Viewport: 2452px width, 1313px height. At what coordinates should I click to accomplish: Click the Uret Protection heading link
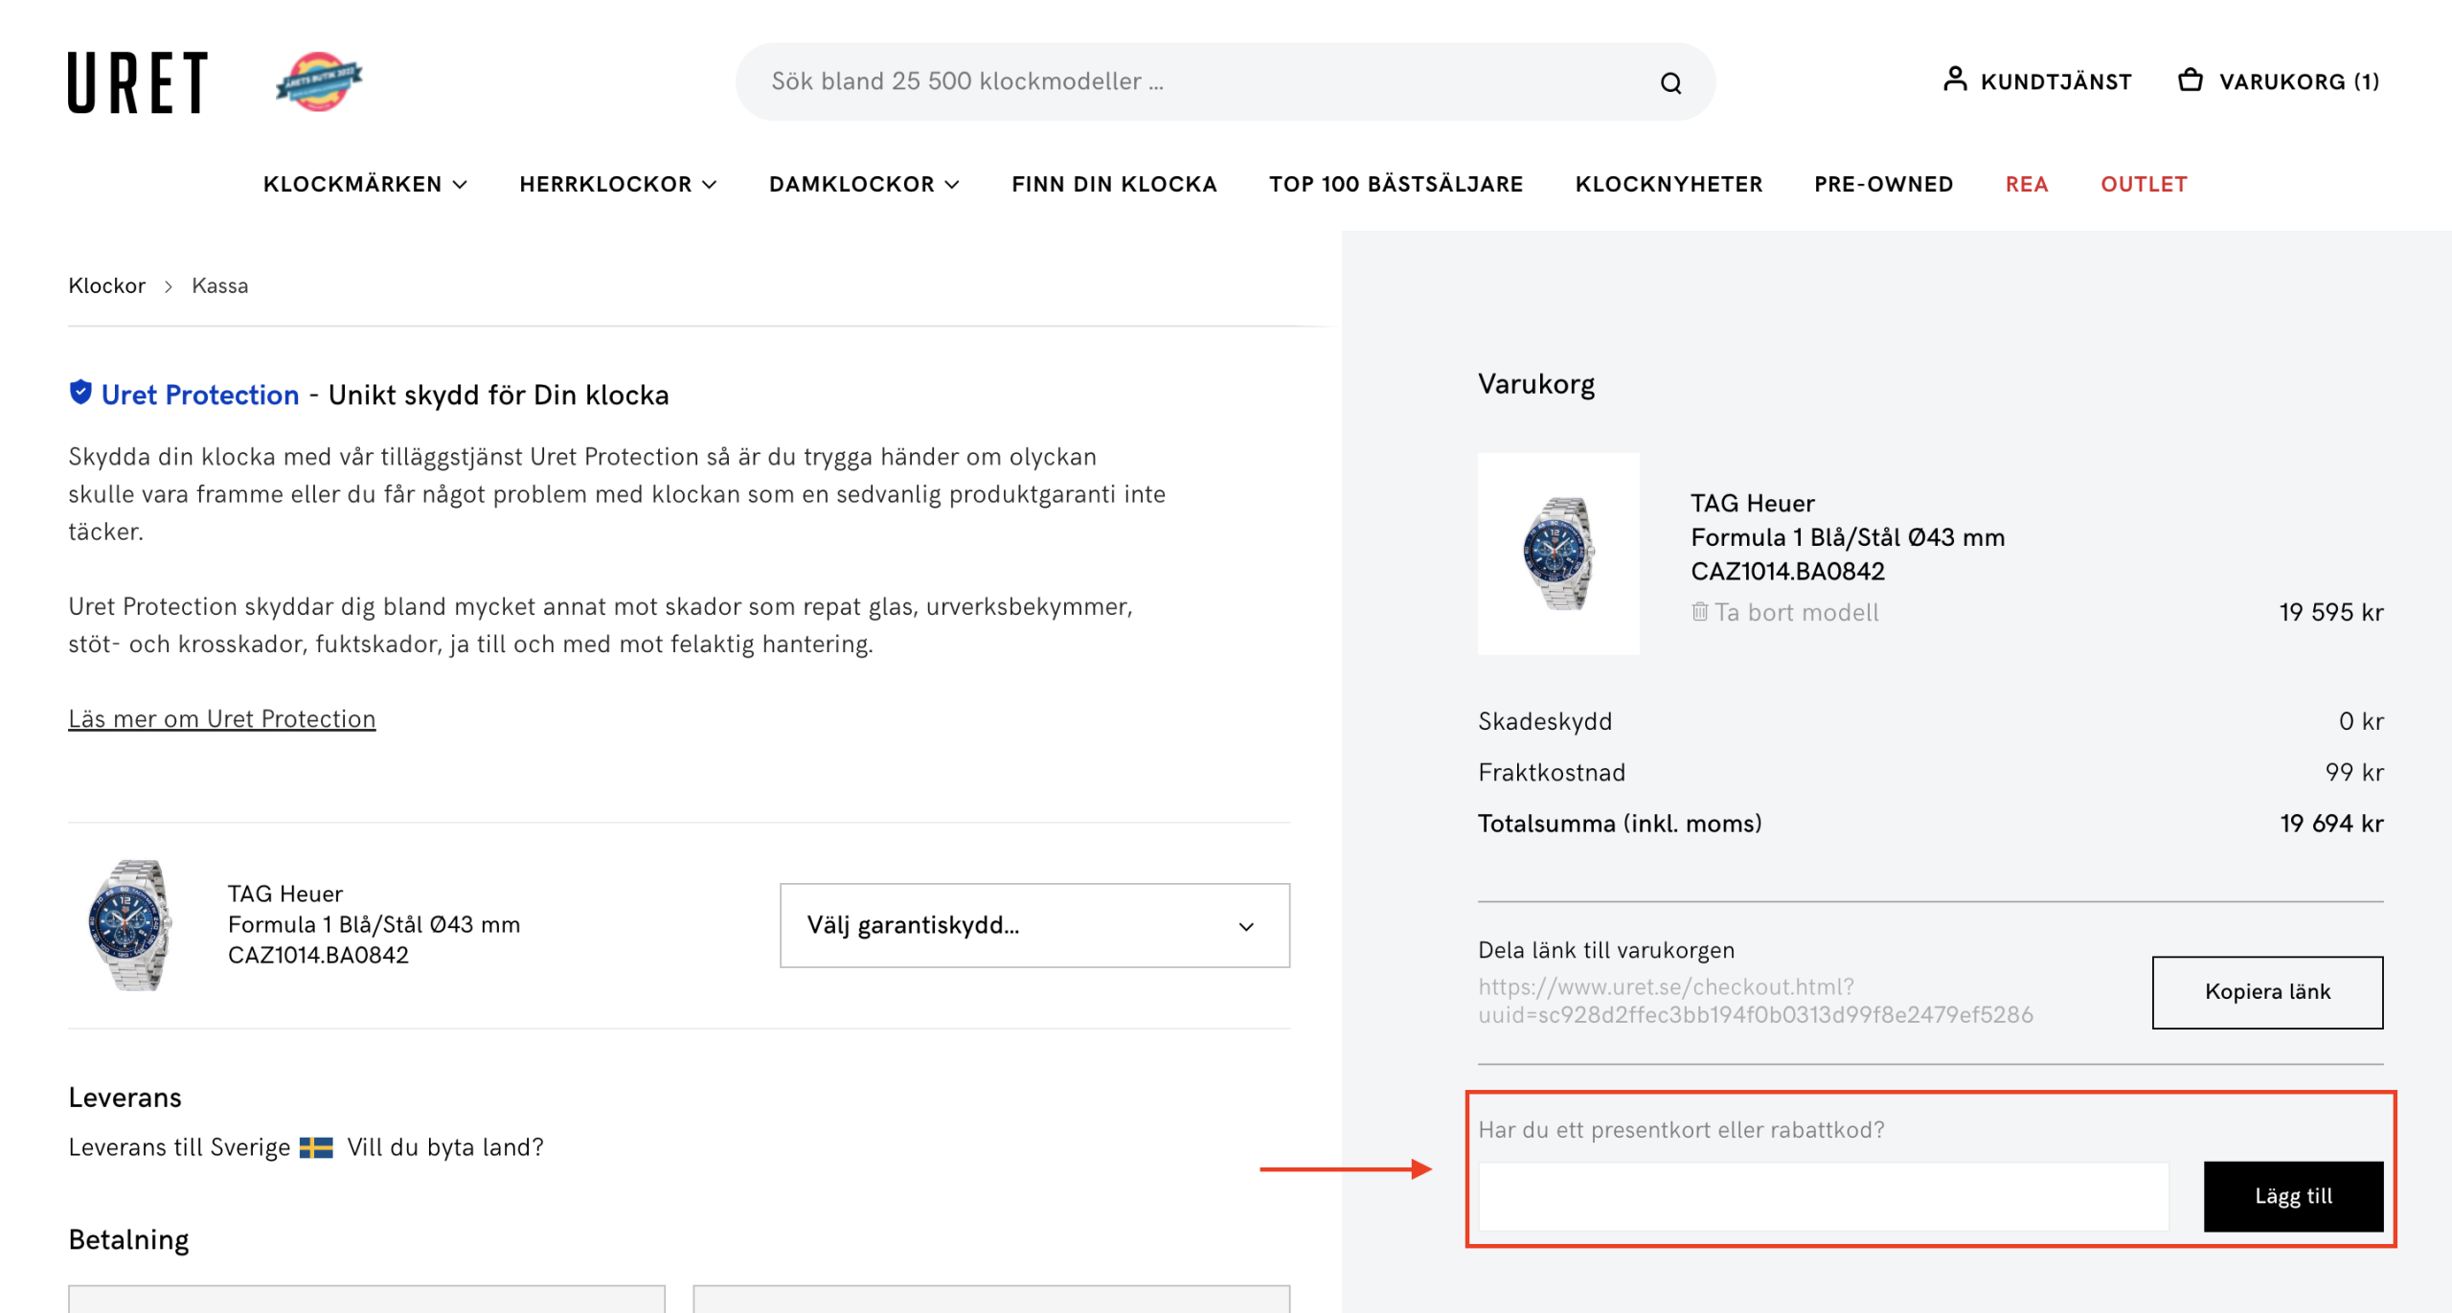(199, 395)
